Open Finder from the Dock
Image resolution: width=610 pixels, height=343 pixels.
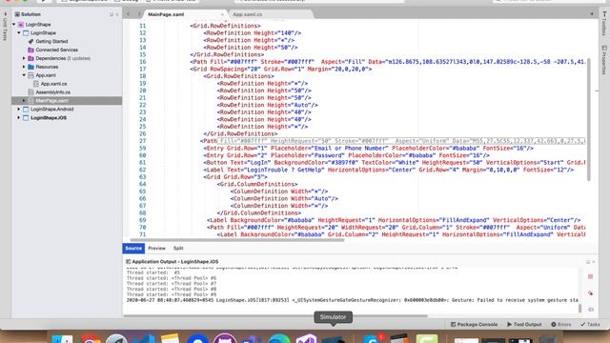(62, 339)
